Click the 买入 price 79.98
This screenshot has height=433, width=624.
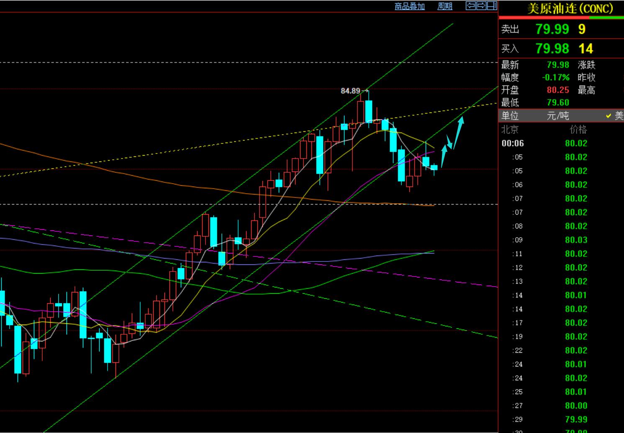552,49
